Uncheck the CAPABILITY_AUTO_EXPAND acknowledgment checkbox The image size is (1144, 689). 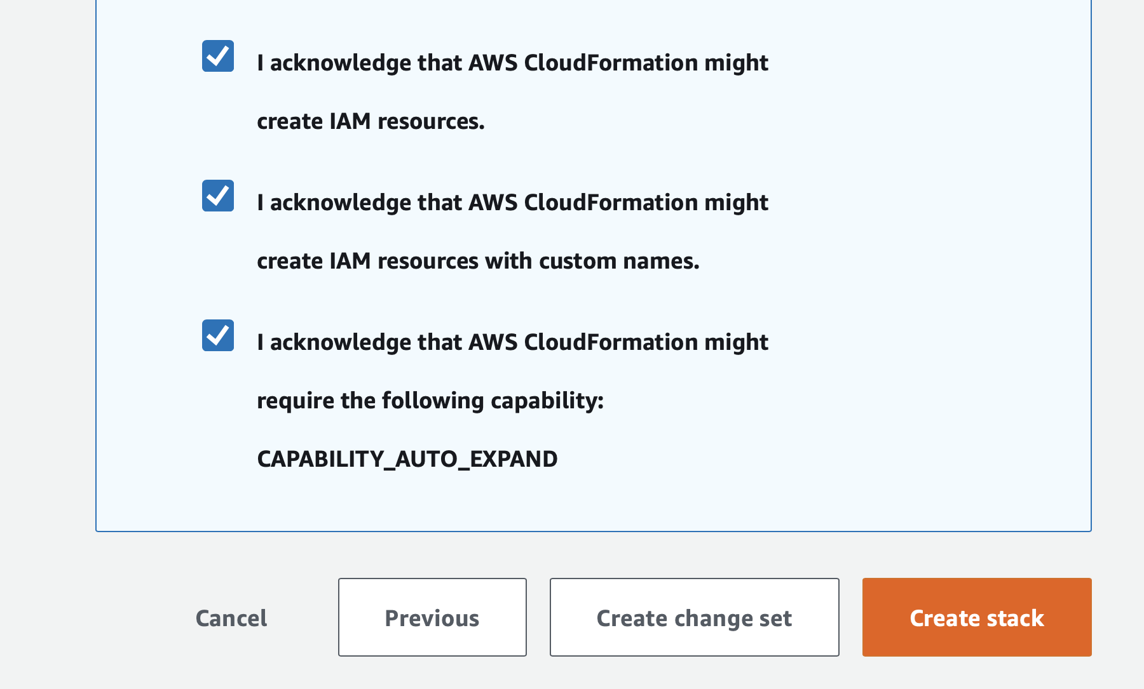(x=218, y=335)
